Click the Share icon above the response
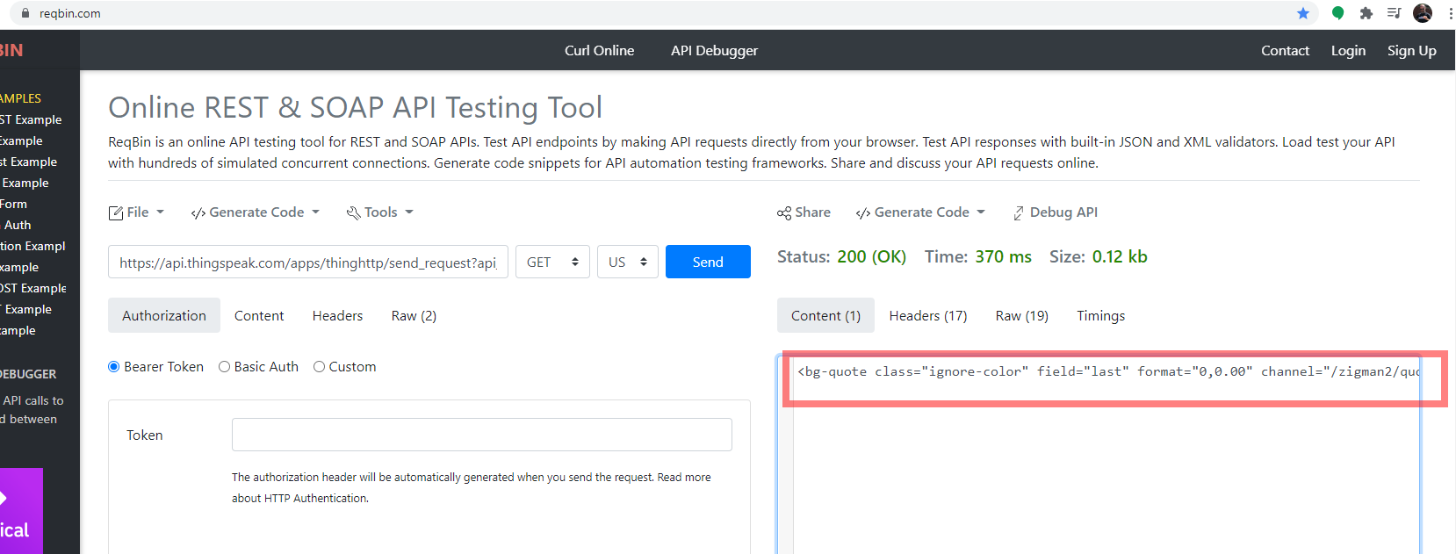Image resolution: width=1456 pixels, height=554 pixels. (x=784, y=213)
